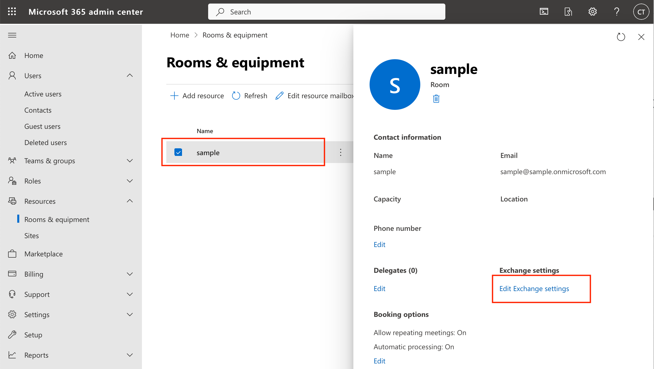Open the Settings gear in the top bar

592,12
